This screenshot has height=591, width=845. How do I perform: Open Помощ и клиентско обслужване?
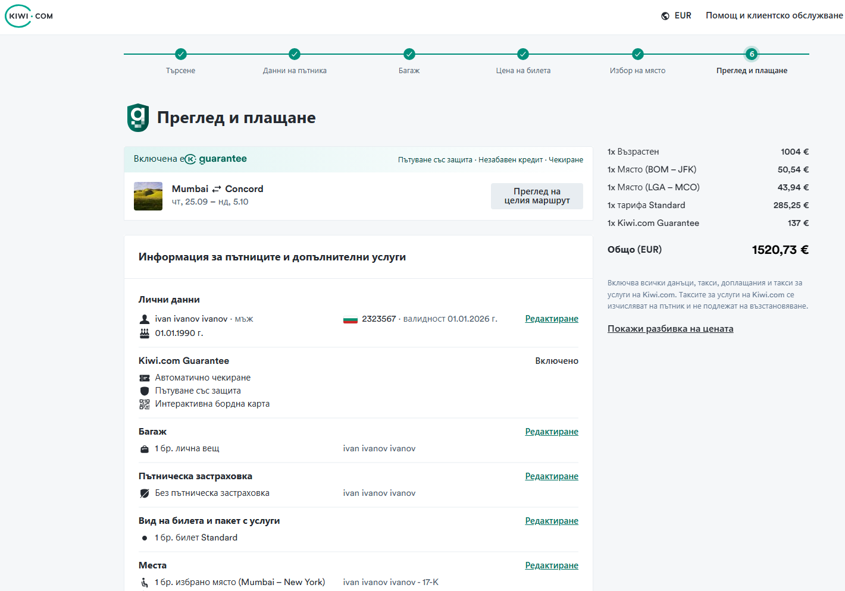tap(774, 15)
